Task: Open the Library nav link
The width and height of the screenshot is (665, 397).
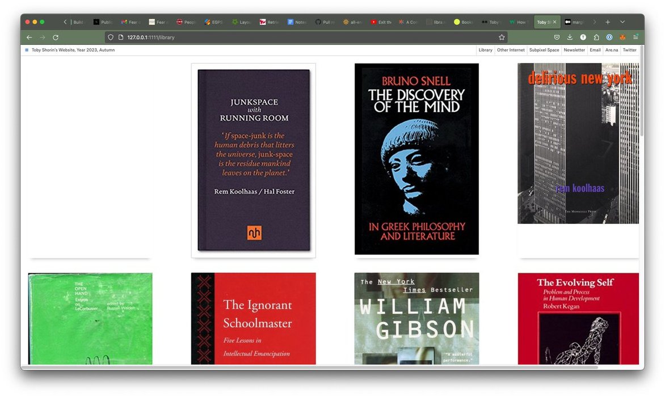Action: tap(485, 50)
